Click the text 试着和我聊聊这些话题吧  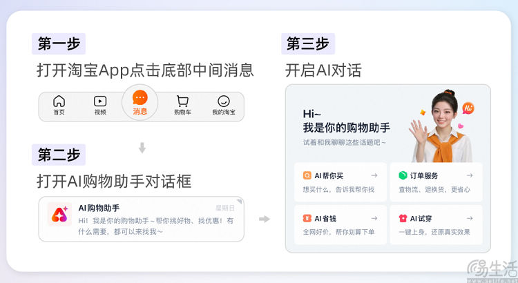coord(344,143)
